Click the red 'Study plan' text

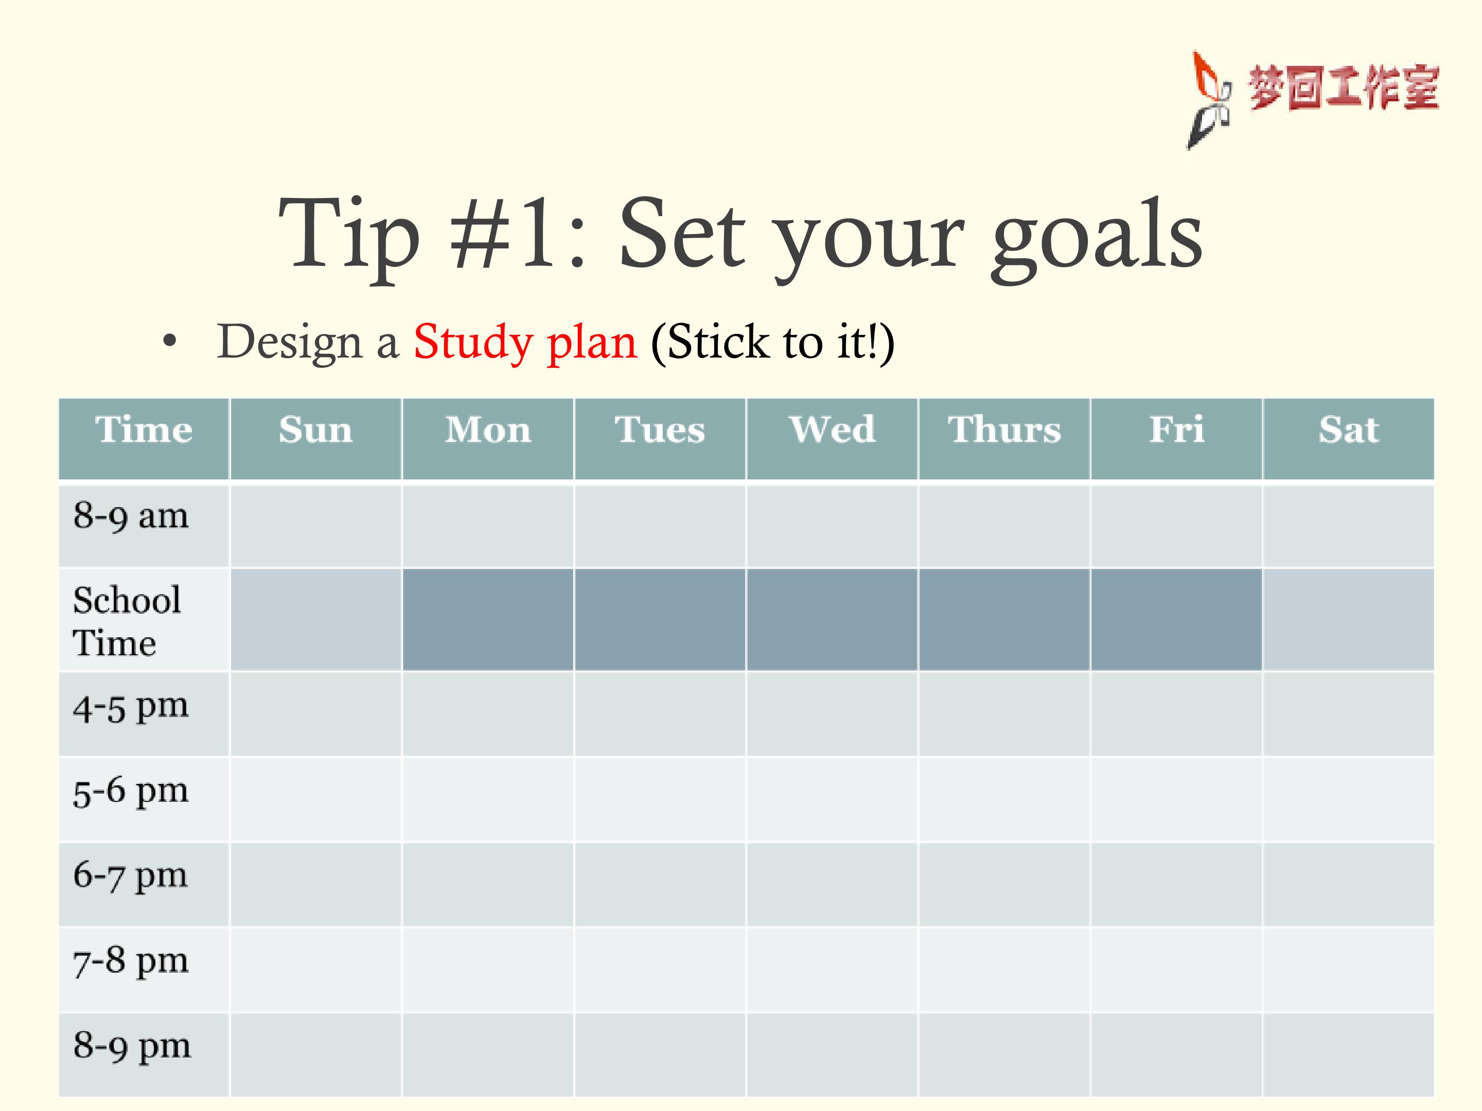(525, 342)
